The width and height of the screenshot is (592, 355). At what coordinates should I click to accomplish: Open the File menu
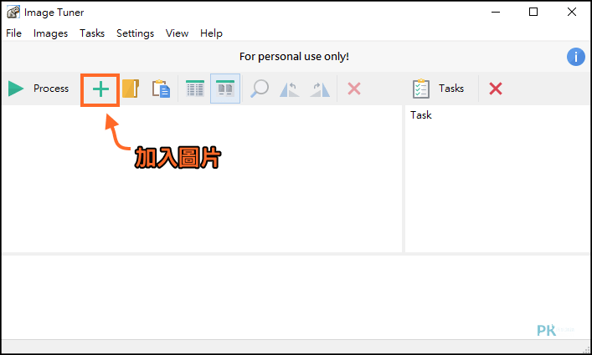(14, 33)
